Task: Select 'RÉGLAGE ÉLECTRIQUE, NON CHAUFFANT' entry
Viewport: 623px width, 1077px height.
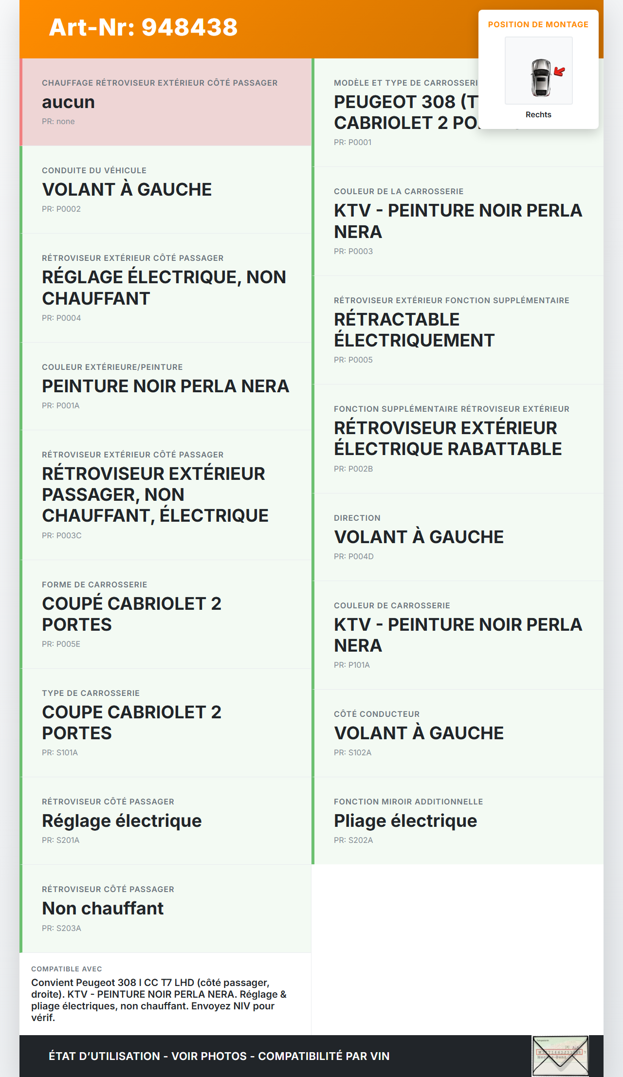Action: point(165,288)
